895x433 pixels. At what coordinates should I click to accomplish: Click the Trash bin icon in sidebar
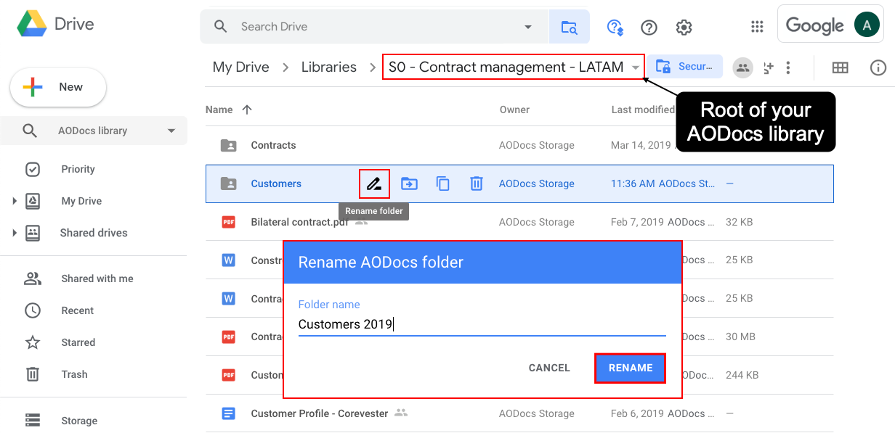pyautogui.click(x=33, y=374)
